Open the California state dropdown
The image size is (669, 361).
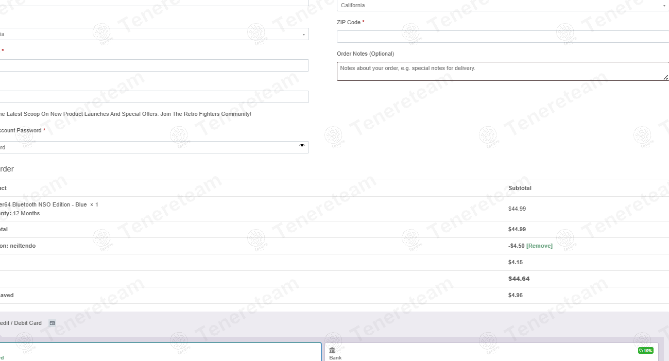point(502,6)
